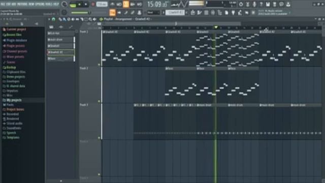Mute Track 1 using its green dot
The image size is (325, 183).
(x=99, y=65)
